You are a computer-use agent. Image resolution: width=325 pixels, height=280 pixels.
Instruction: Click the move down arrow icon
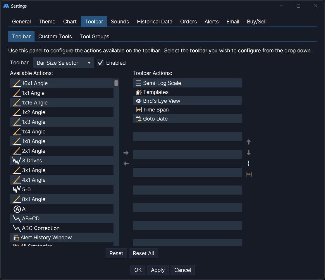[249, 153]
